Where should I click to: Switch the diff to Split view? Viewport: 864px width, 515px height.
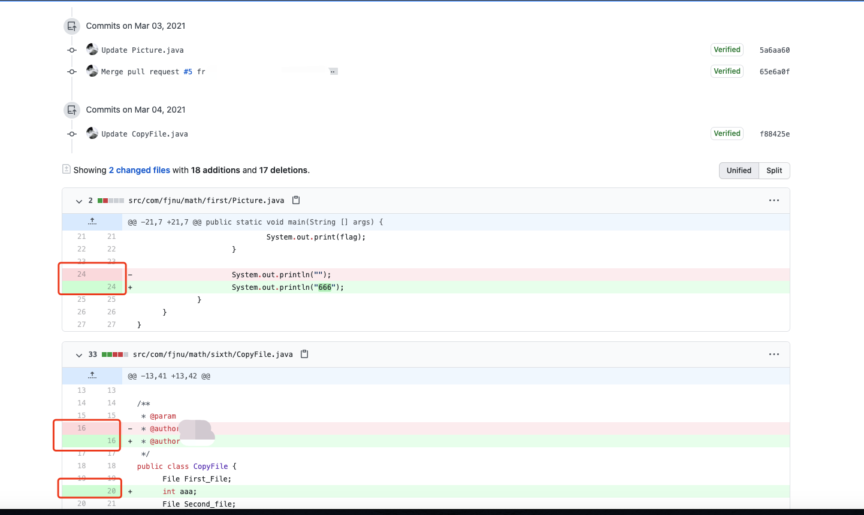[774, 170]
